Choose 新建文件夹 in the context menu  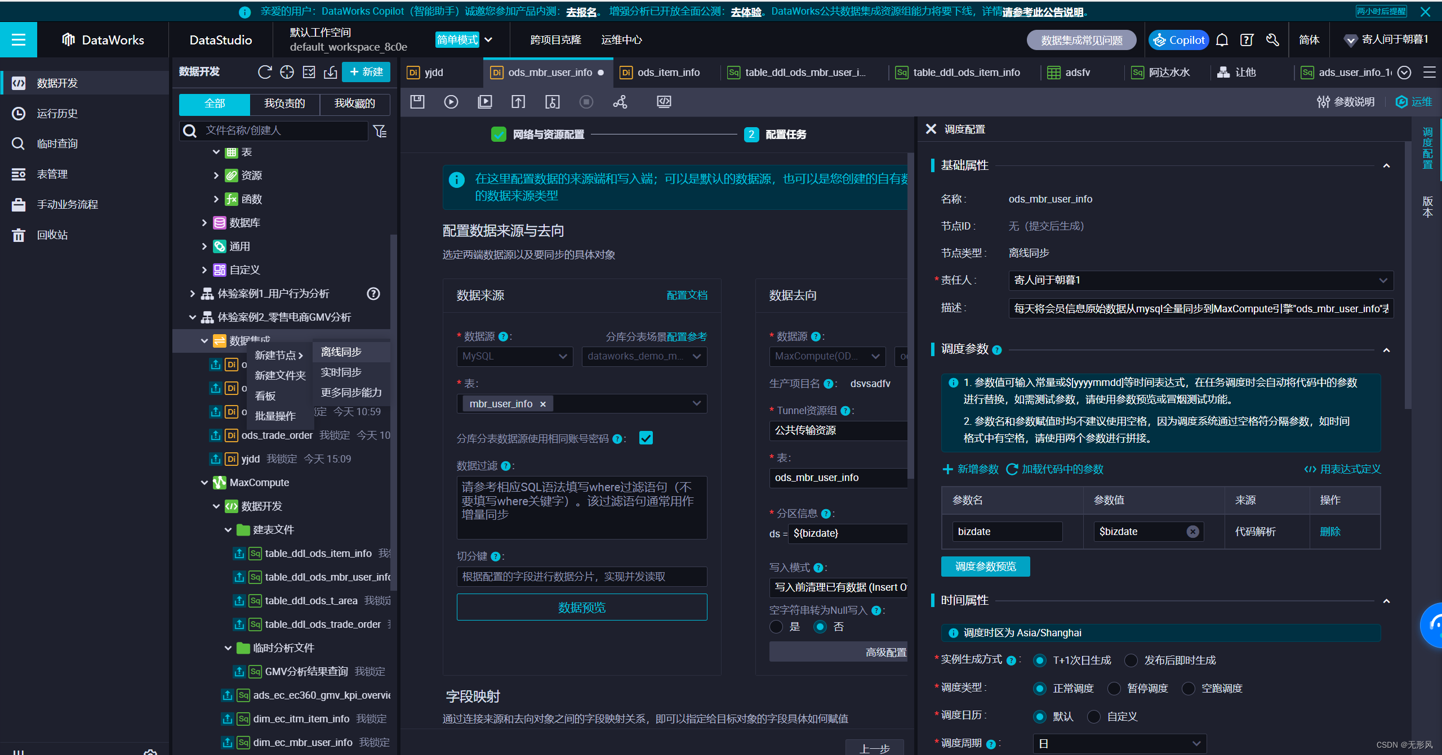point(280,376)
